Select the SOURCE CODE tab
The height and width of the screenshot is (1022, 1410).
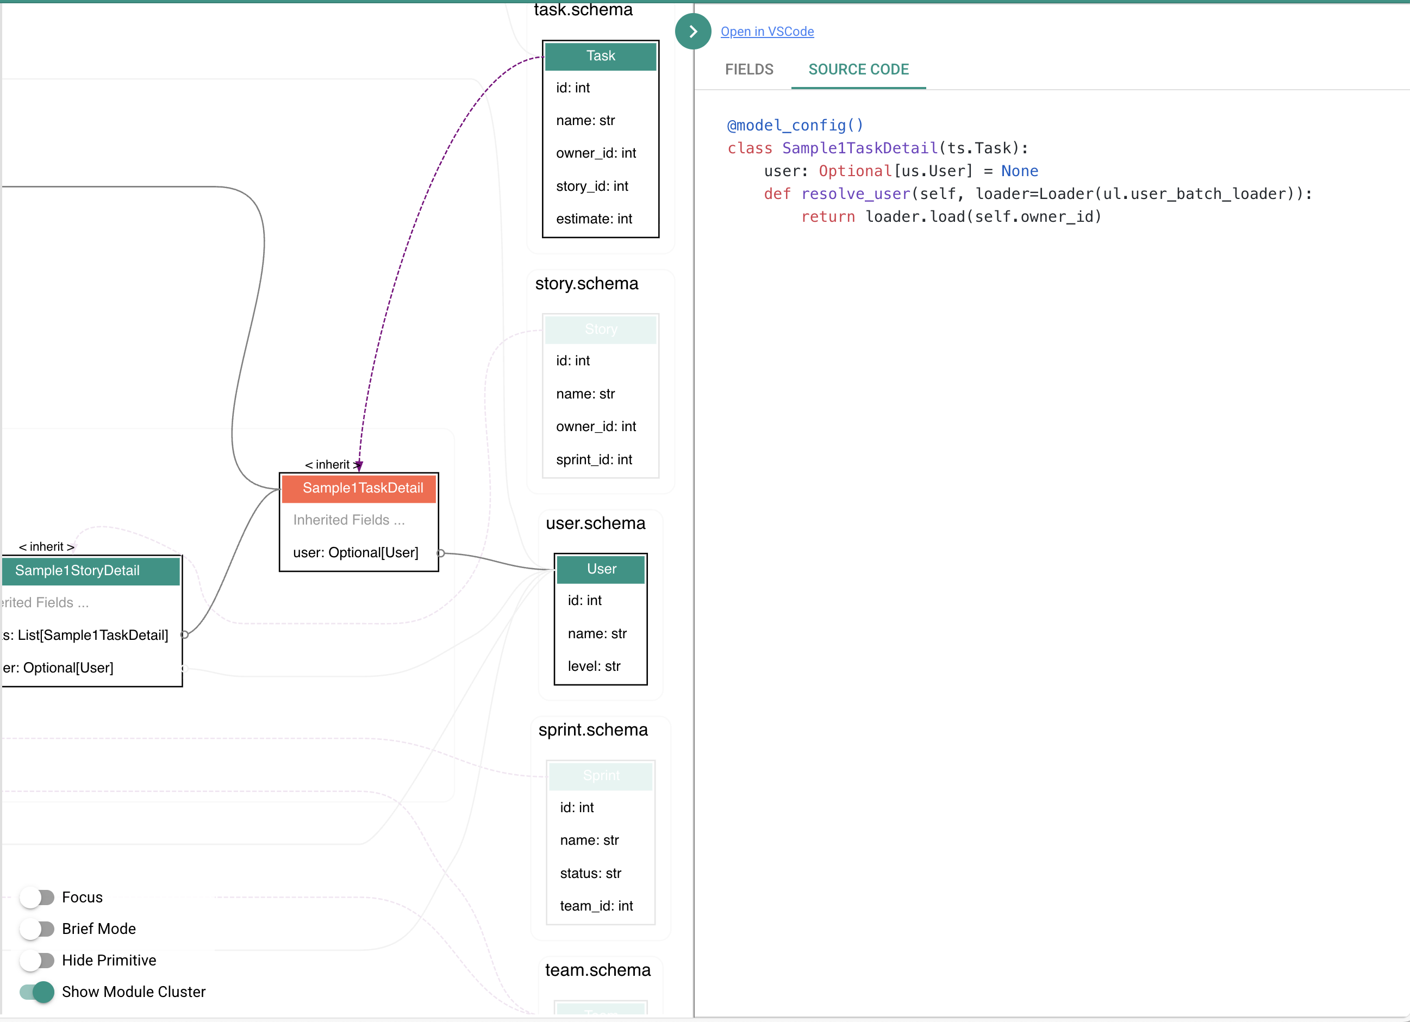(858, 70)
